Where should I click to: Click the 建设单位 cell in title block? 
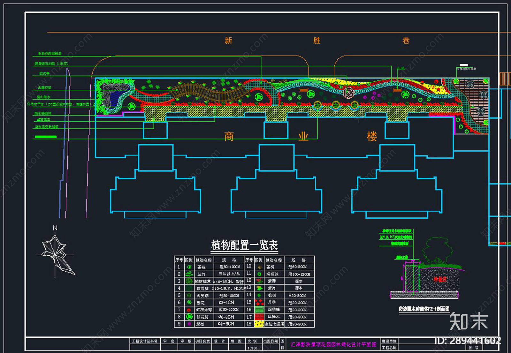click(389, 341)
